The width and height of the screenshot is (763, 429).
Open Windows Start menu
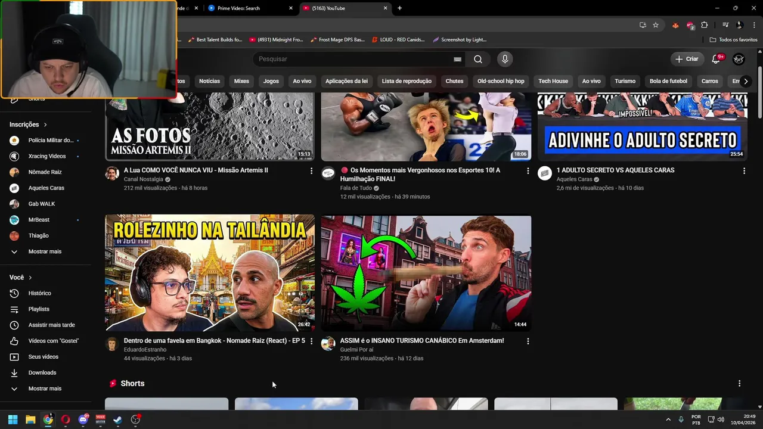(13, 419)
